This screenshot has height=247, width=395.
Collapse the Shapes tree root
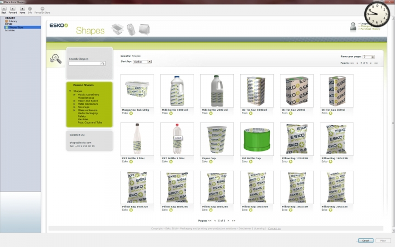click(x=70, y=91)
